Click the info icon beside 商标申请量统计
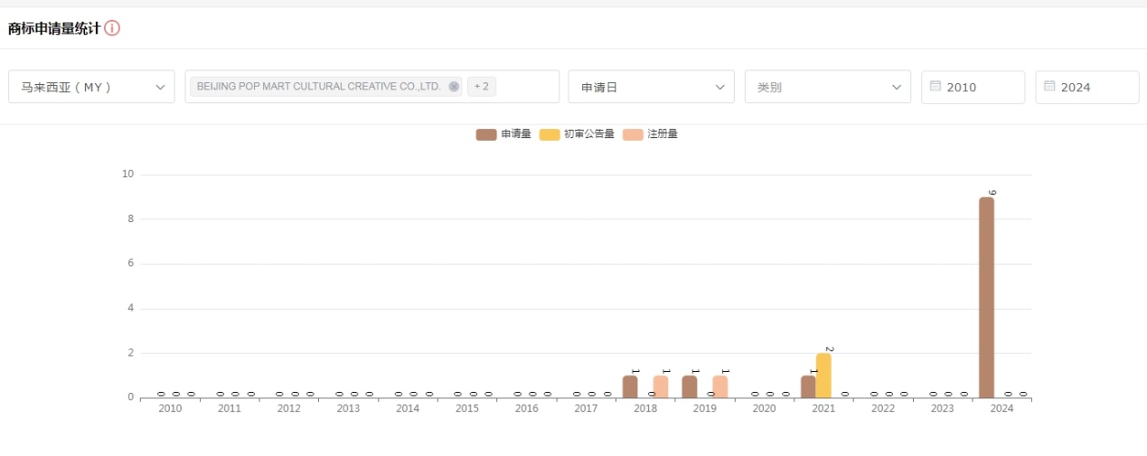This screenshot has height=456, width=1147. [112, 28]
